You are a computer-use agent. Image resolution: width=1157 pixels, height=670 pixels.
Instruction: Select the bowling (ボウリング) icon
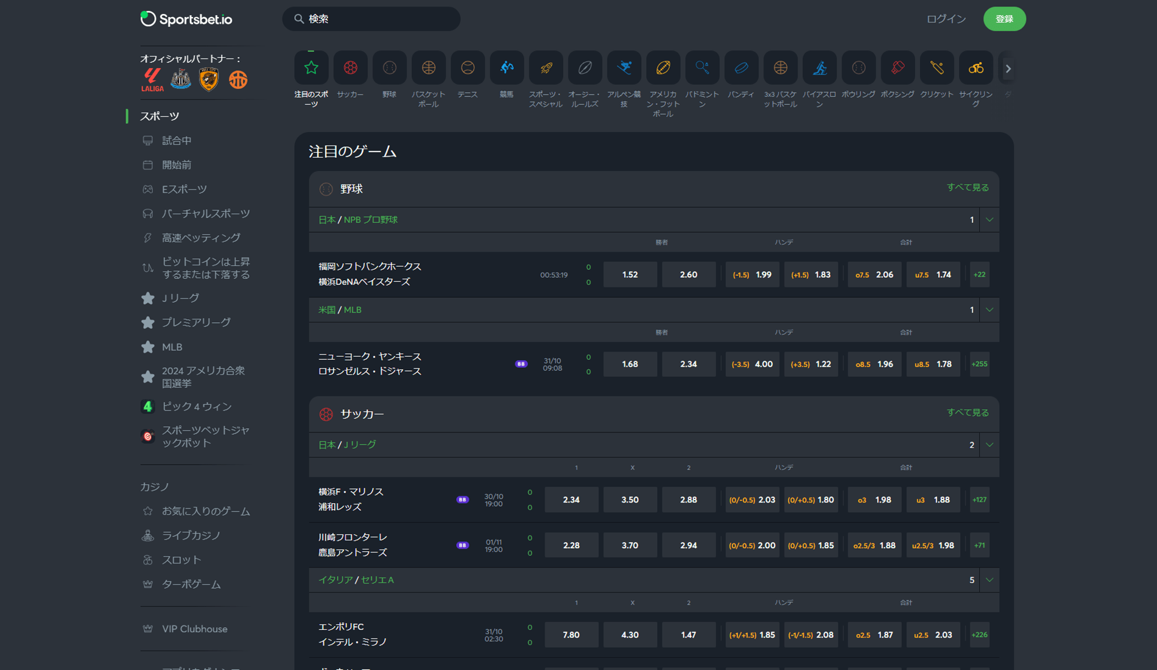tap(859, 68)
